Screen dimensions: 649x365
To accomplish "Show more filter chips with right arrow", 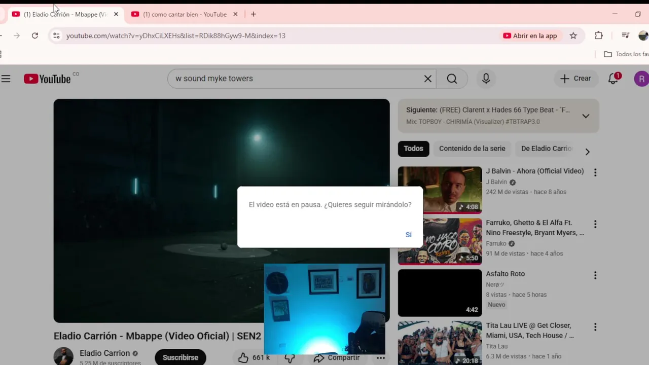I will click(x=587, y=152).
